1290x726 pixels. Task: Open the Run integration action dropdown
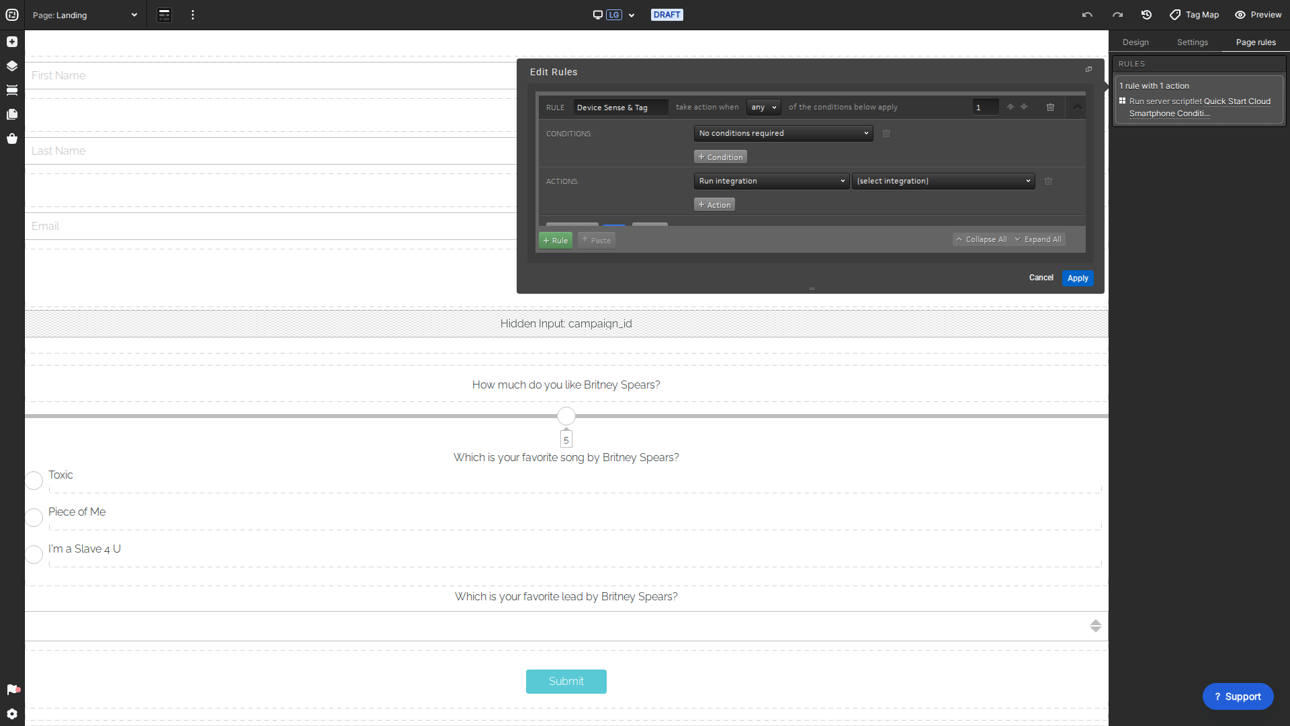(771, 181)
